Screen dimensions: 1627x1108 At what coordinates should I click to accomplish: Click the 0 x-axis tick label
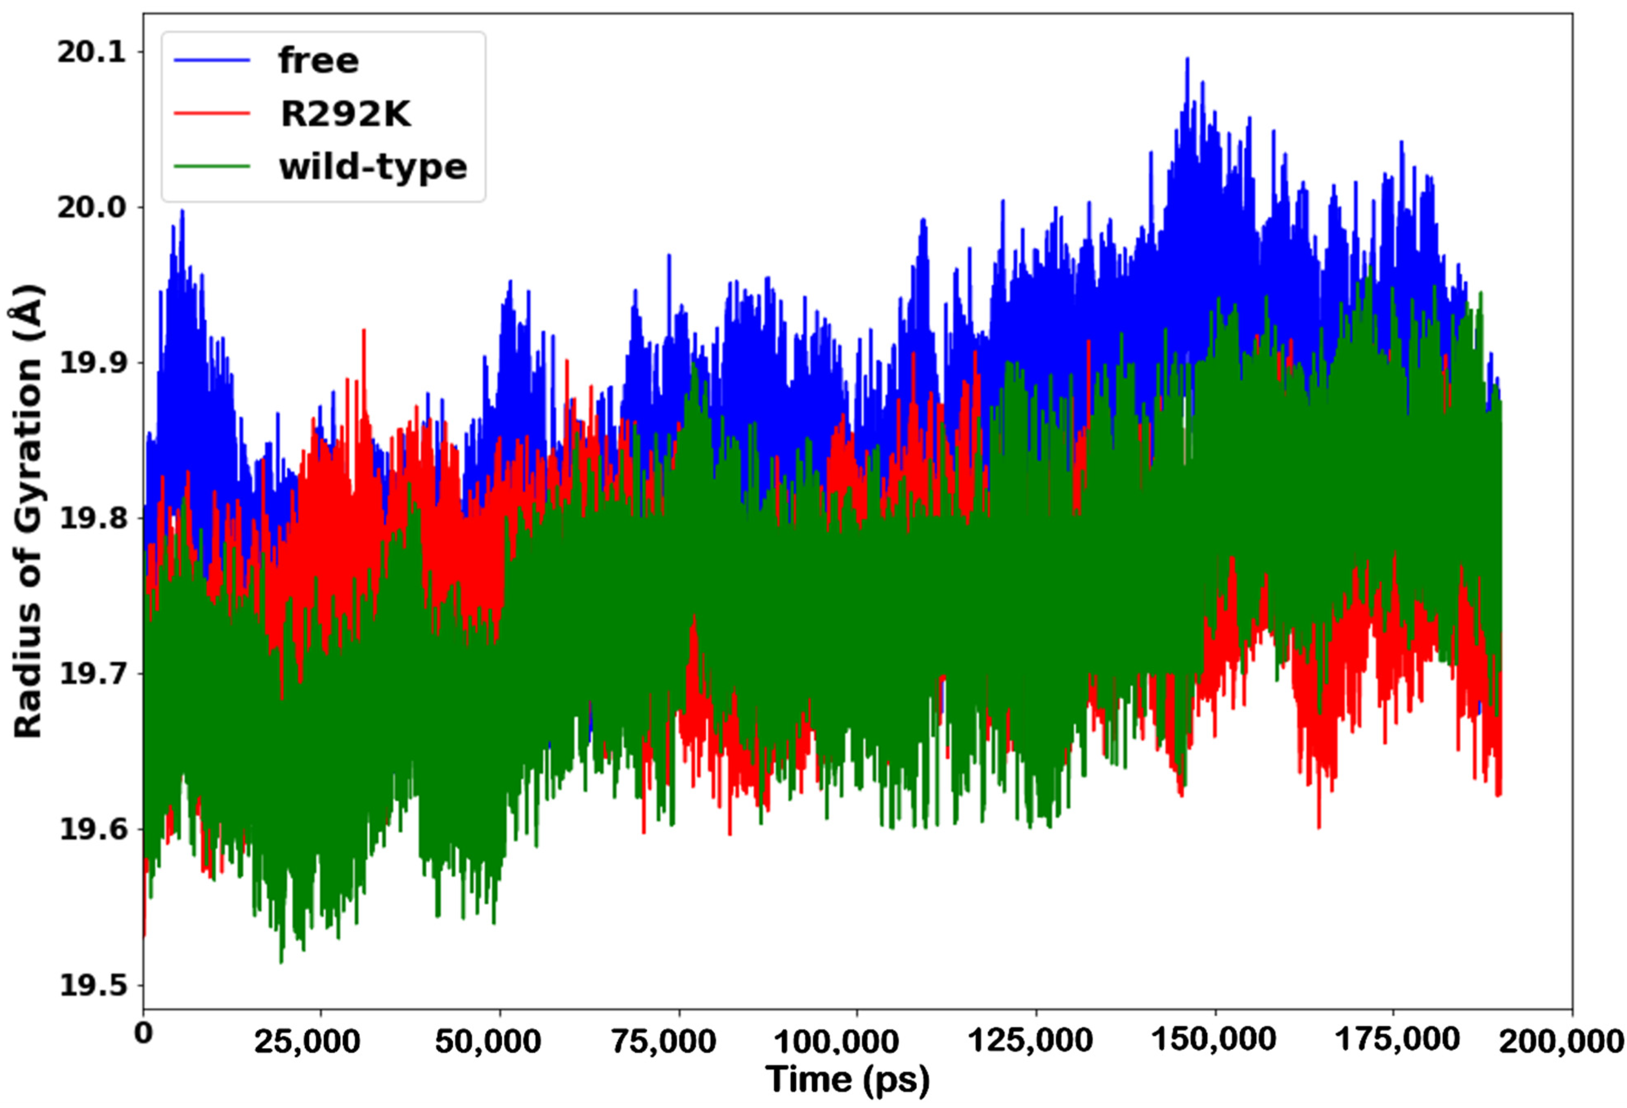(144, 1033)
